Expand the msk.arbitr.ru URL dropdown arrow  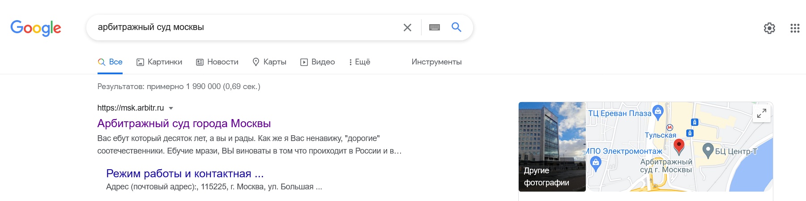pyautogui.click(x=171, y=108)
